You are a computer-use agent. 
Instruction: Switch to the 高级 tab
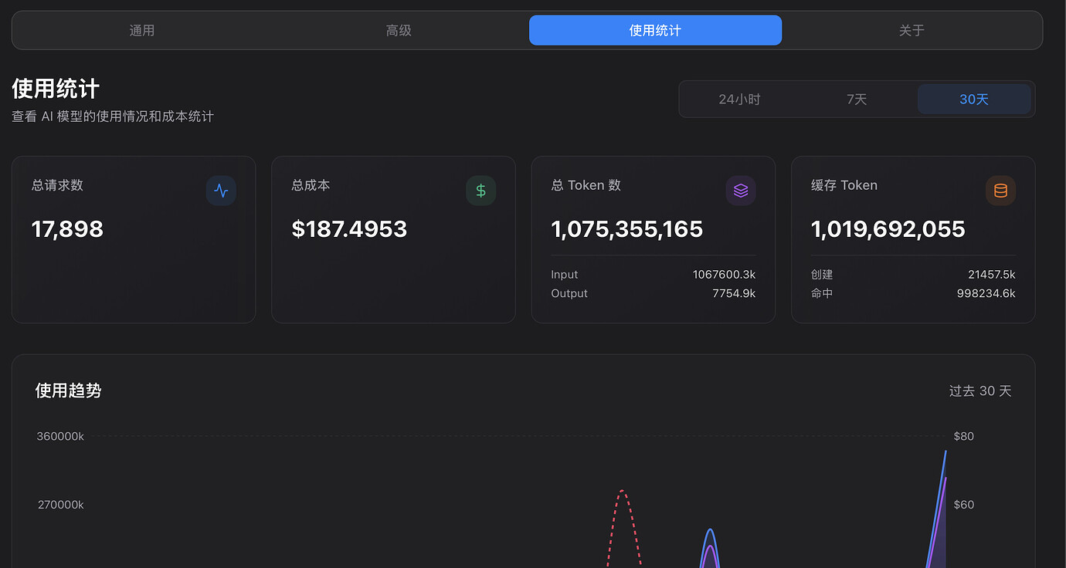click(399, 30)
